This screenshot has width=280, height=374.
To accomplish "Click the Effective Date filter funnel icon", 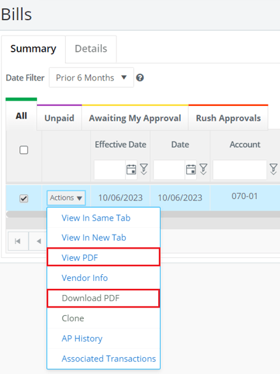I will click(x=144, y=169).
